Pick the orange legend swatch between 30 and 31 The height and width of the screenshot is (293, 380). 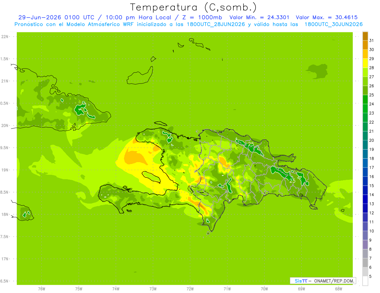click(365, 45)
